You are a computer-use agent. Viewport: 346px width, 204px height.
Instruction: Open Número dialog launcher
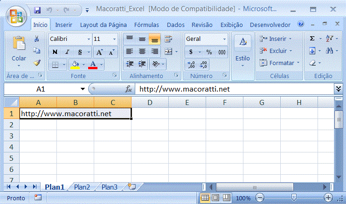click(x=225, y=75)
